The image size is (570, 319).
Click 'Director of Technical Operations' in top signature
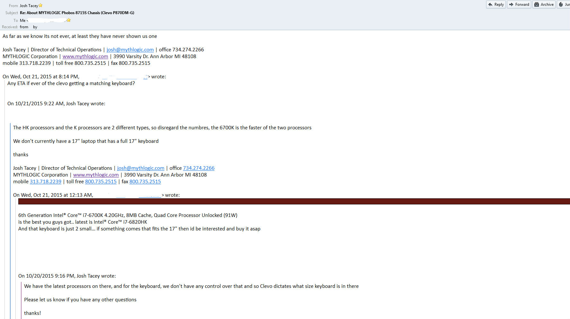pos(66,50)
